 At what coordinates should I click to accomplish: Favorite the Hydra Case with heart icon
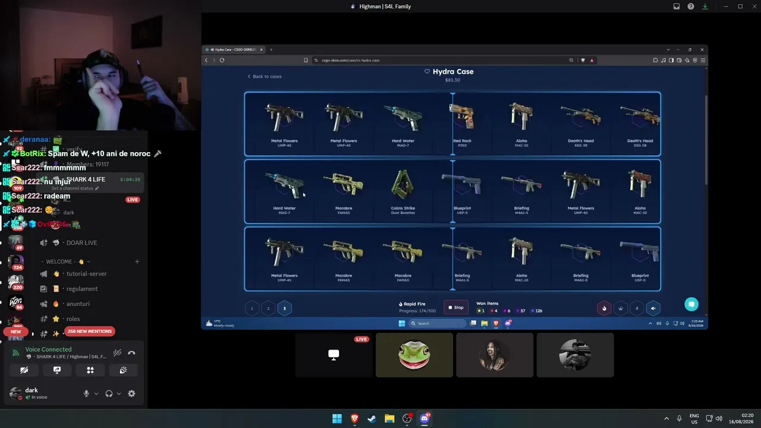[x=427, y=71]
